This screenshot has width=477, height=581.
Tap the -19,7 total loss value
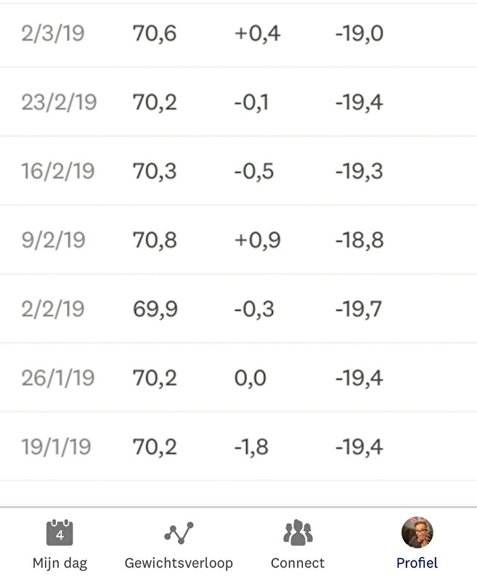pos(359,309)
